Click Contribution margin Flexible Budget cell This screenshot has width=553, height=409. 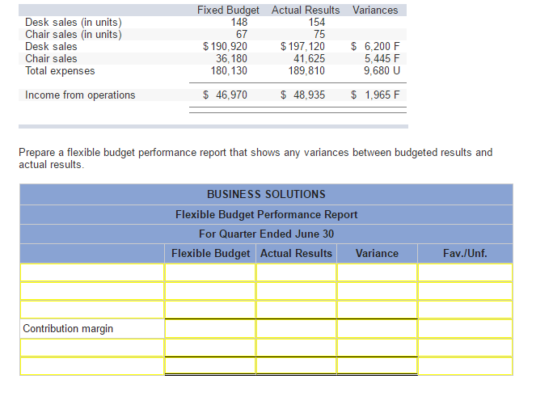point(210,329)
